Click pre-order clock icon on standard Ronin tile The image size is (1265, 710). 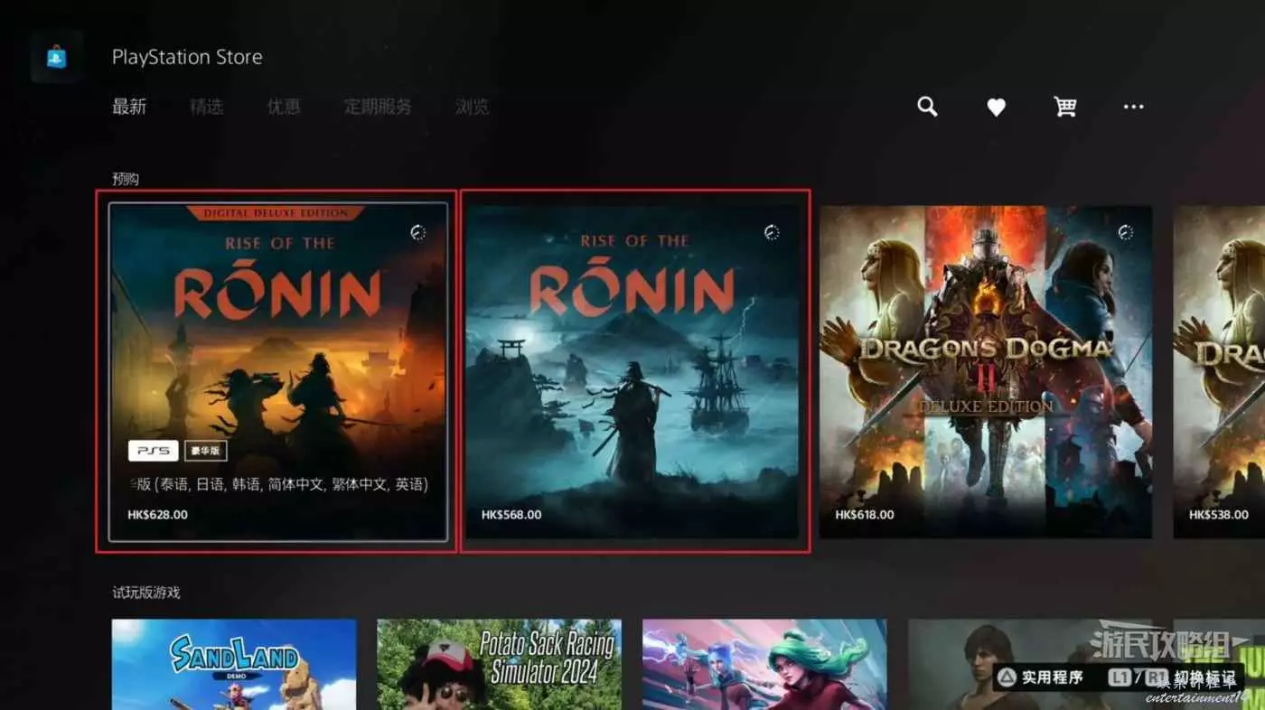coord(771,232)
